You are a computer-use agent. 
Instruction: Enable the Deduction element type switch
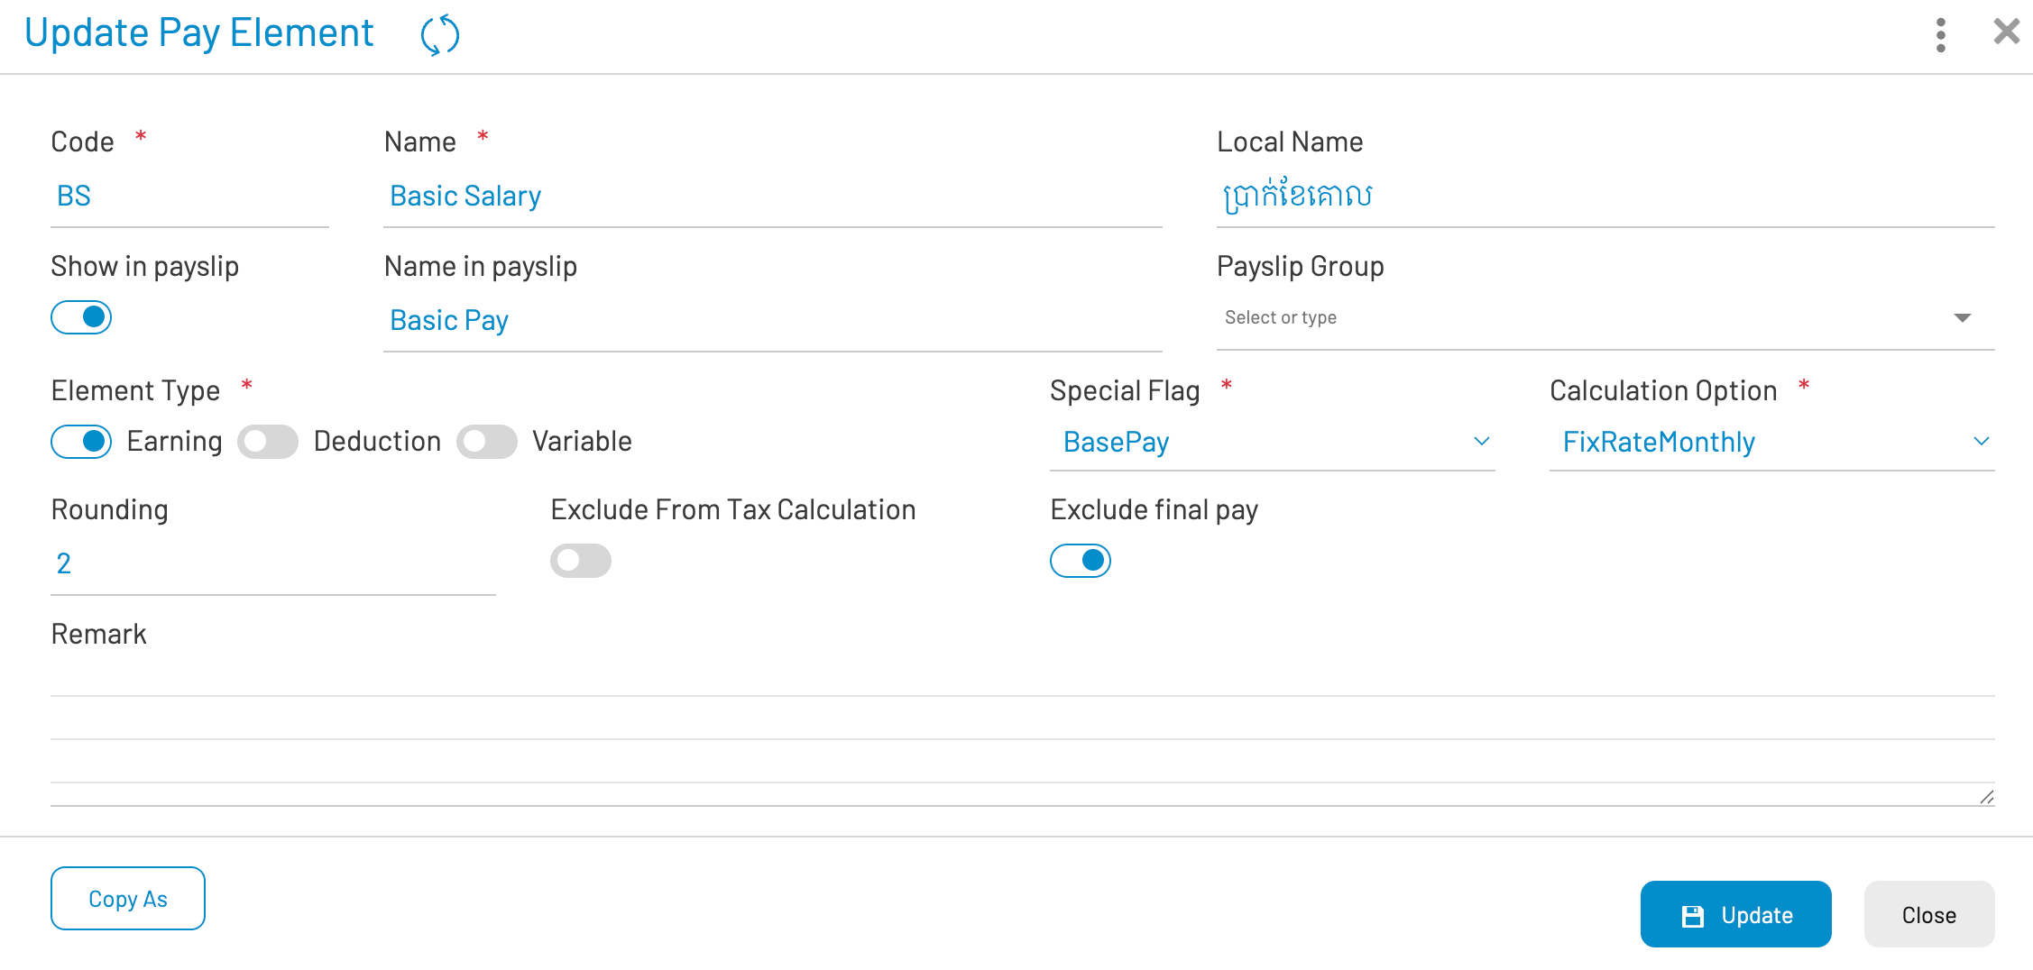tap(268, 442)
